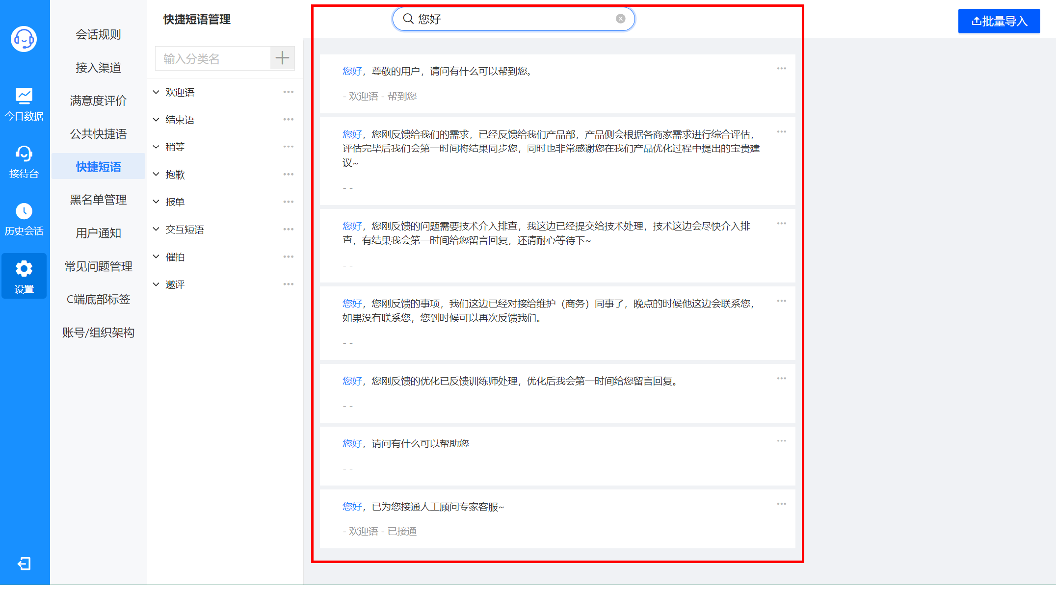Screen dimensions: 1056x589
Task: Expand the 交互短语 category chevron
Action: [x=156, y=229]
